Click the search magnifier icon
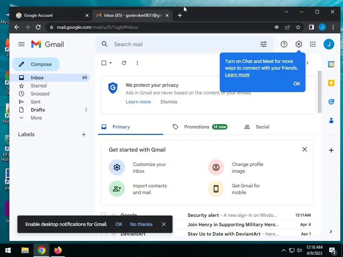The width and height of the screenshot is (343, 257). point(105,44)
